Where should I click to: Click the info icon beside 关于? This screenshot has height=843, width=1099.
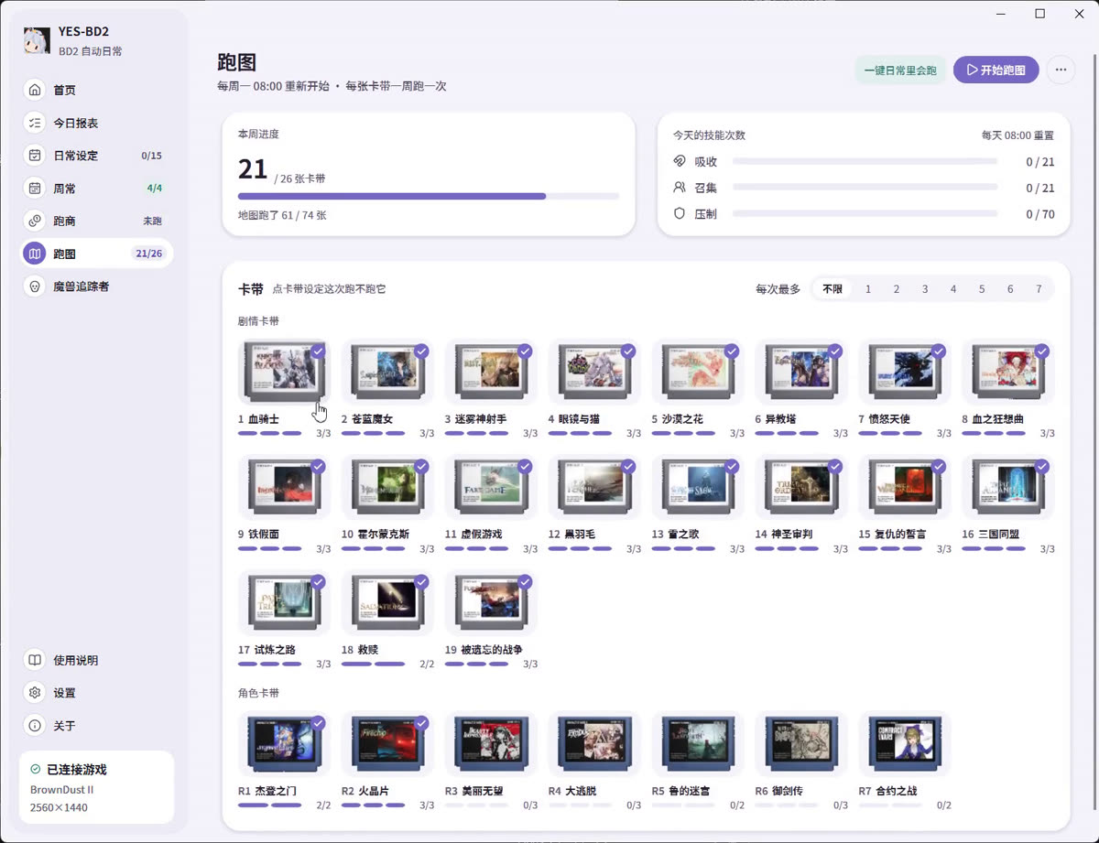pos(35,726)
